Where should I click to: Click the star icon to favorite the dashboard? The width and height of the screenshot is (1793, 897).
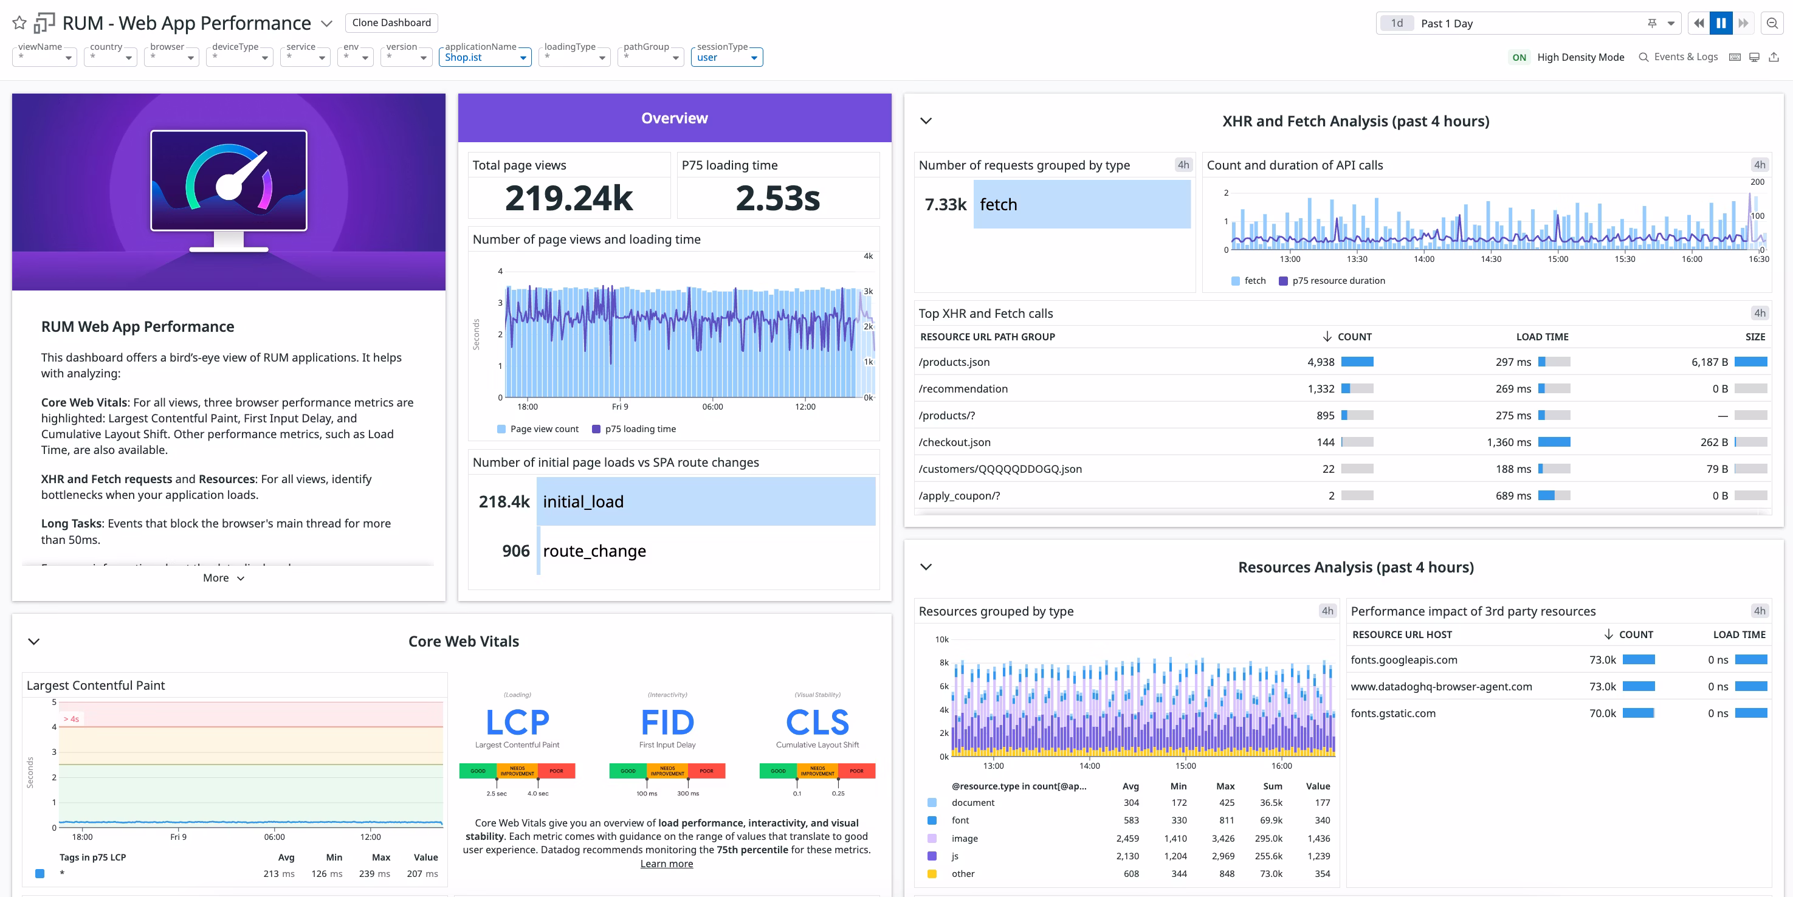19,23
